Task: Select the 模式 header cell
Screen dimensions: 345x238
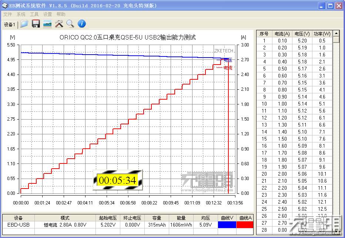Action: tap(65, 218)
